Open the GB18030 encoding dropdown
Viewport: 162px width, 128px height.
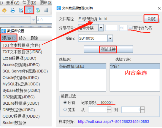[x=110, y=38]
